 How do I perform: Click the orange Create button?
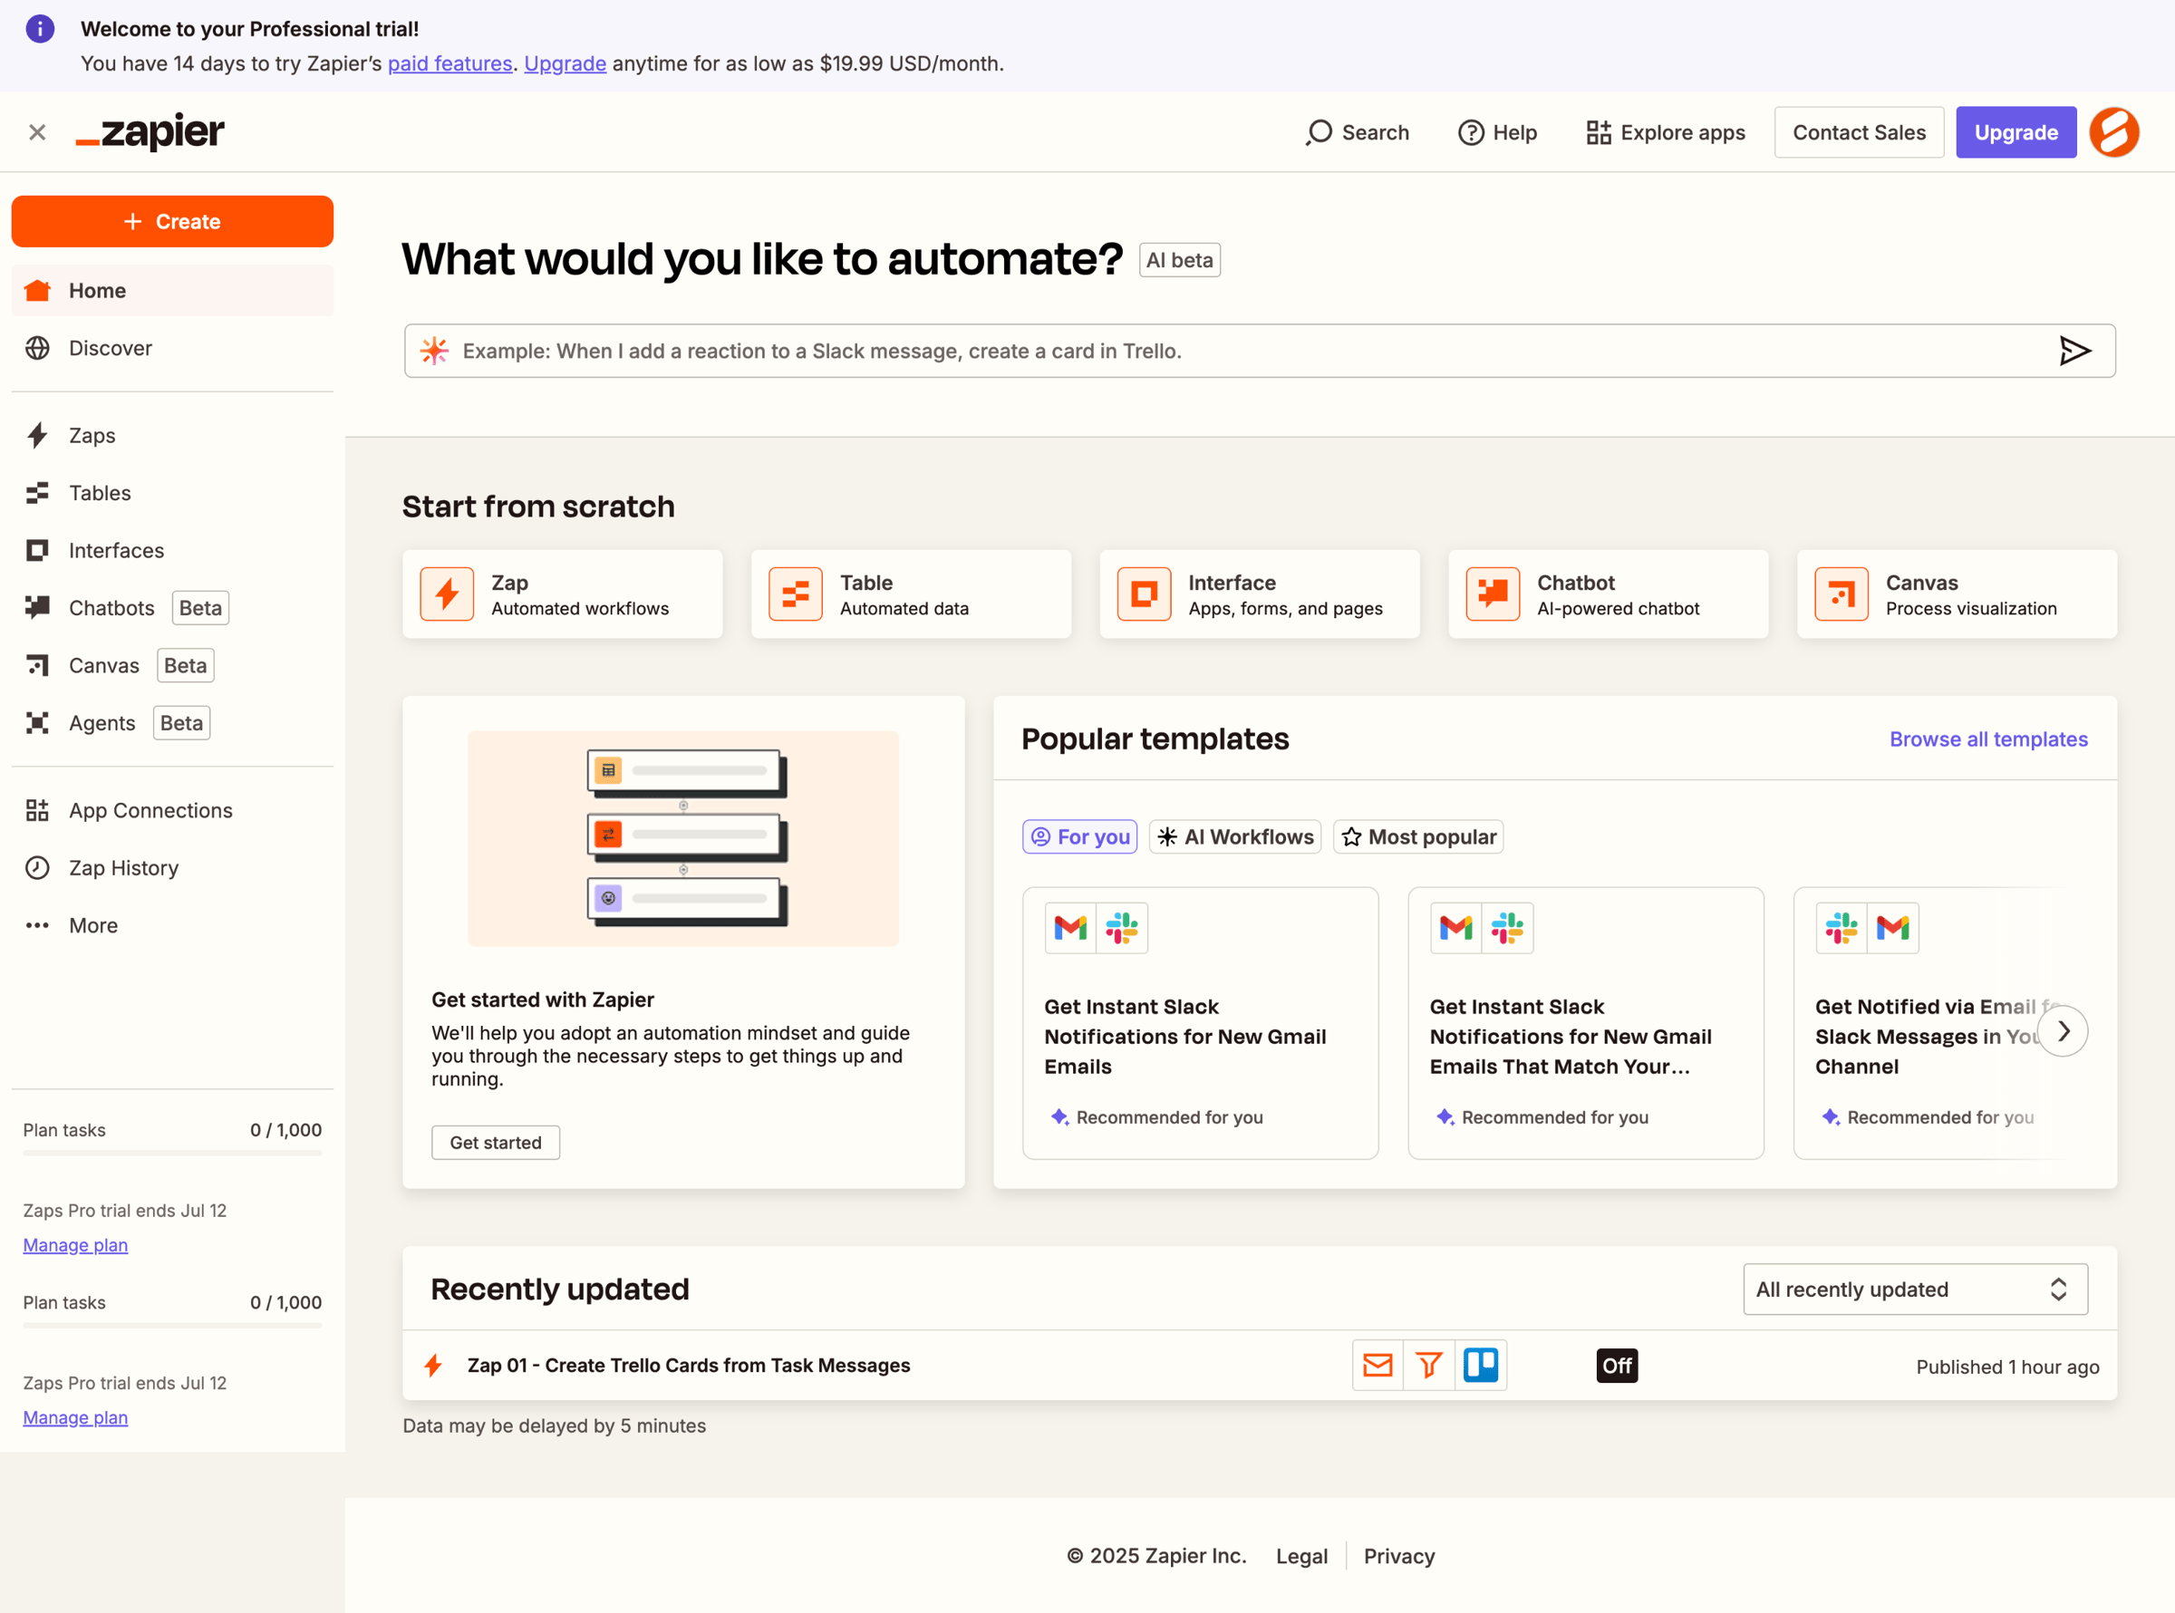pos(172,222)
